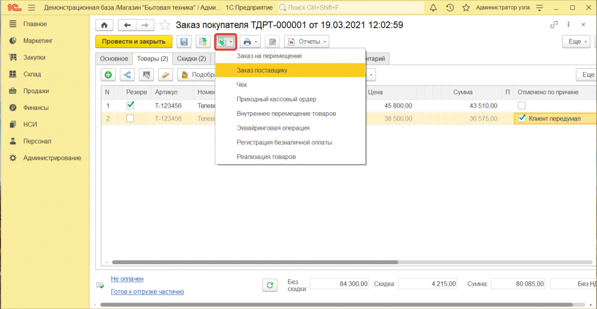Screen dimensions: 597x309
Task: Expand the Еще menu at top right
Action: tap(575, 42)
